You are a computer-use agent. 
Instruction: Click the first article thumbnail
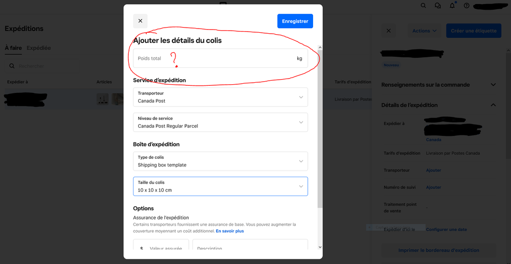[103, 99]
